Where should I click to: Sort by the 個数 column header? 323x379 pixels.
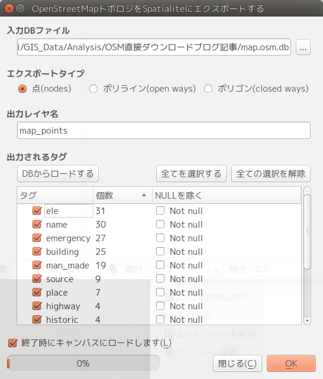[122, 195]
